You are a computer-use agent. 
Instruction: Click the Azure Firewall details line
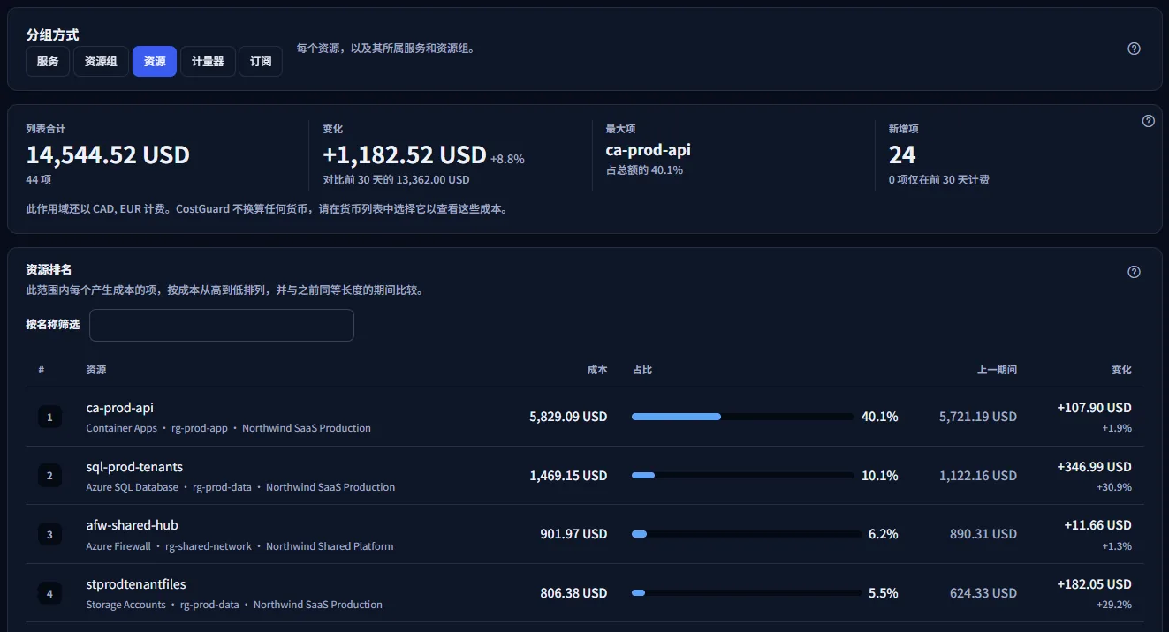click(x=239, y=546)
